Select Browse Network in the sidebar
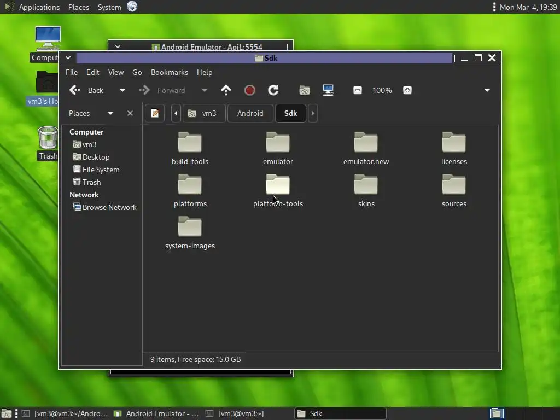 point(104,207)
